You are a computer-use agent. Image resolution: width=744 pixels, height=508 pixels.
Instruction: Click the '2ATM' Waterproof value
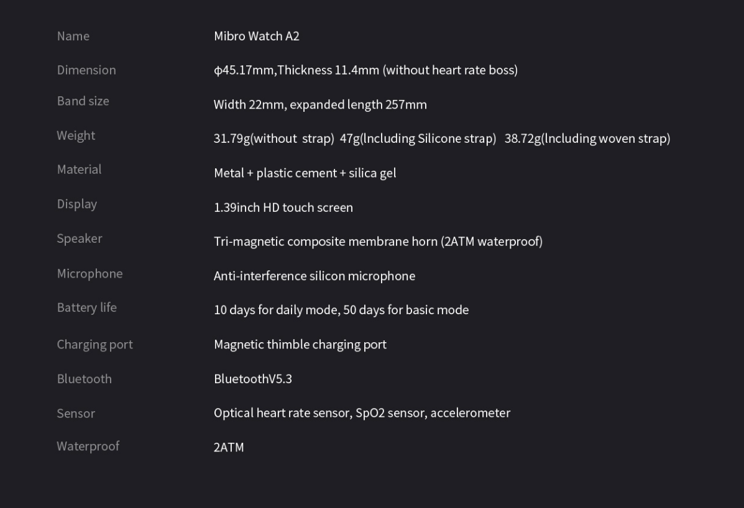229,447
